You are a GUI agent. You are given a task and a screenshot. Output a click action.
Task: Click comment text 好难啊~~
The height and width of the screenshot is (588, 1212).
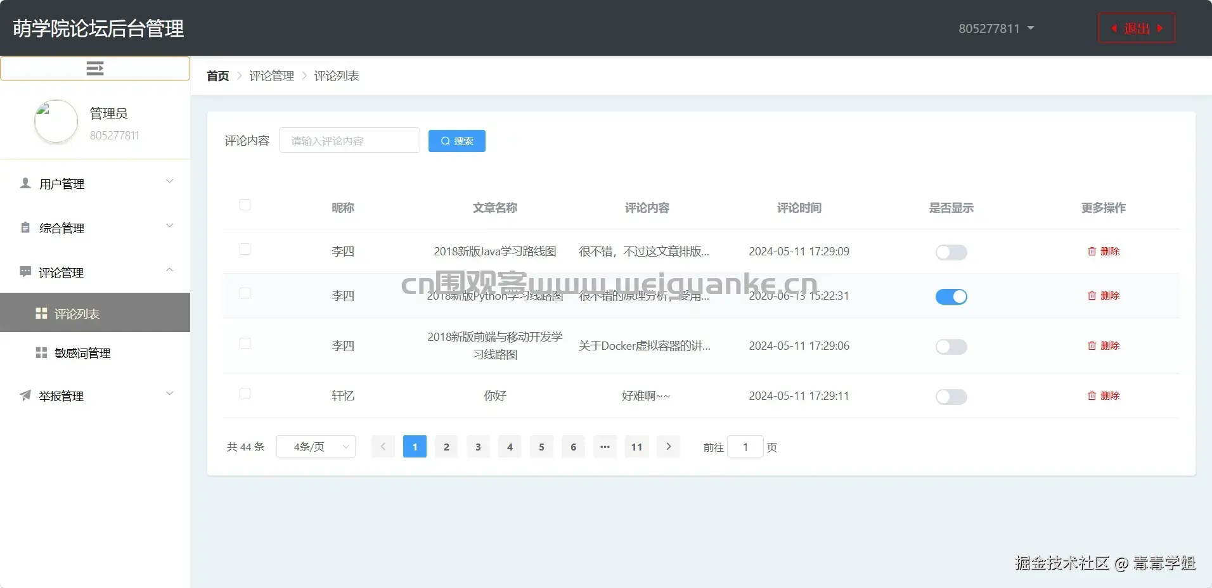646,396
